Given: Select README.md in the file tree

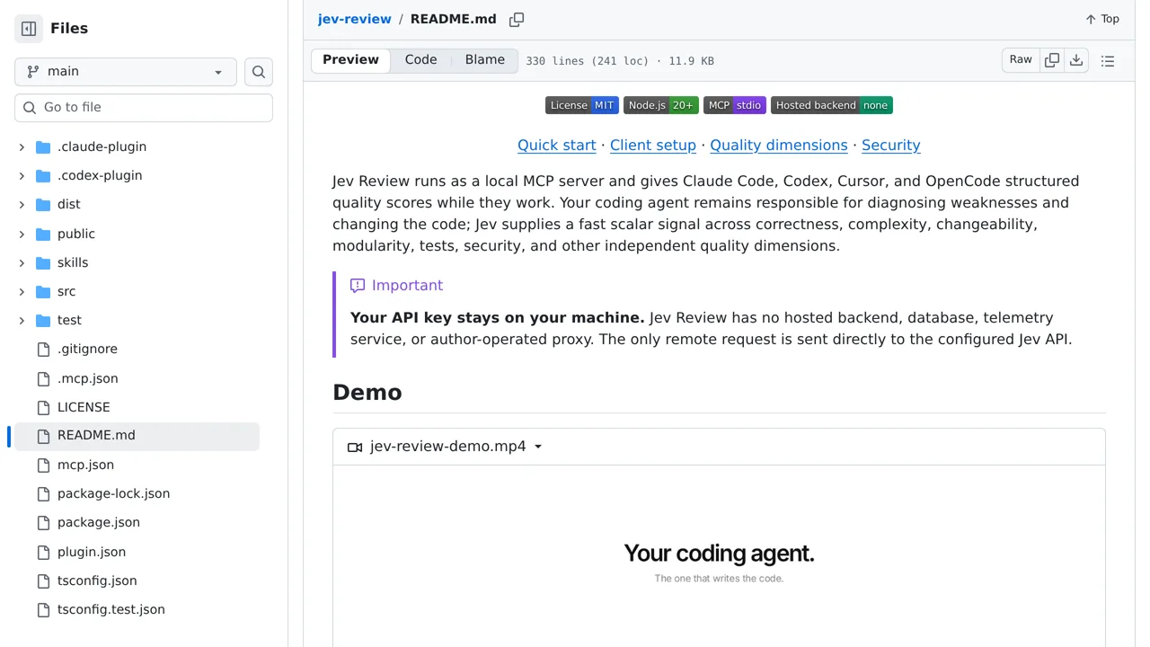Looking at the screenshot, I should 137,436.
